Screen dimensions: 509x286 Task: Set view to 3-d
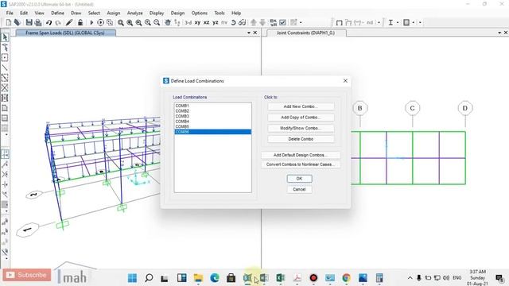(x=188, y=22)
